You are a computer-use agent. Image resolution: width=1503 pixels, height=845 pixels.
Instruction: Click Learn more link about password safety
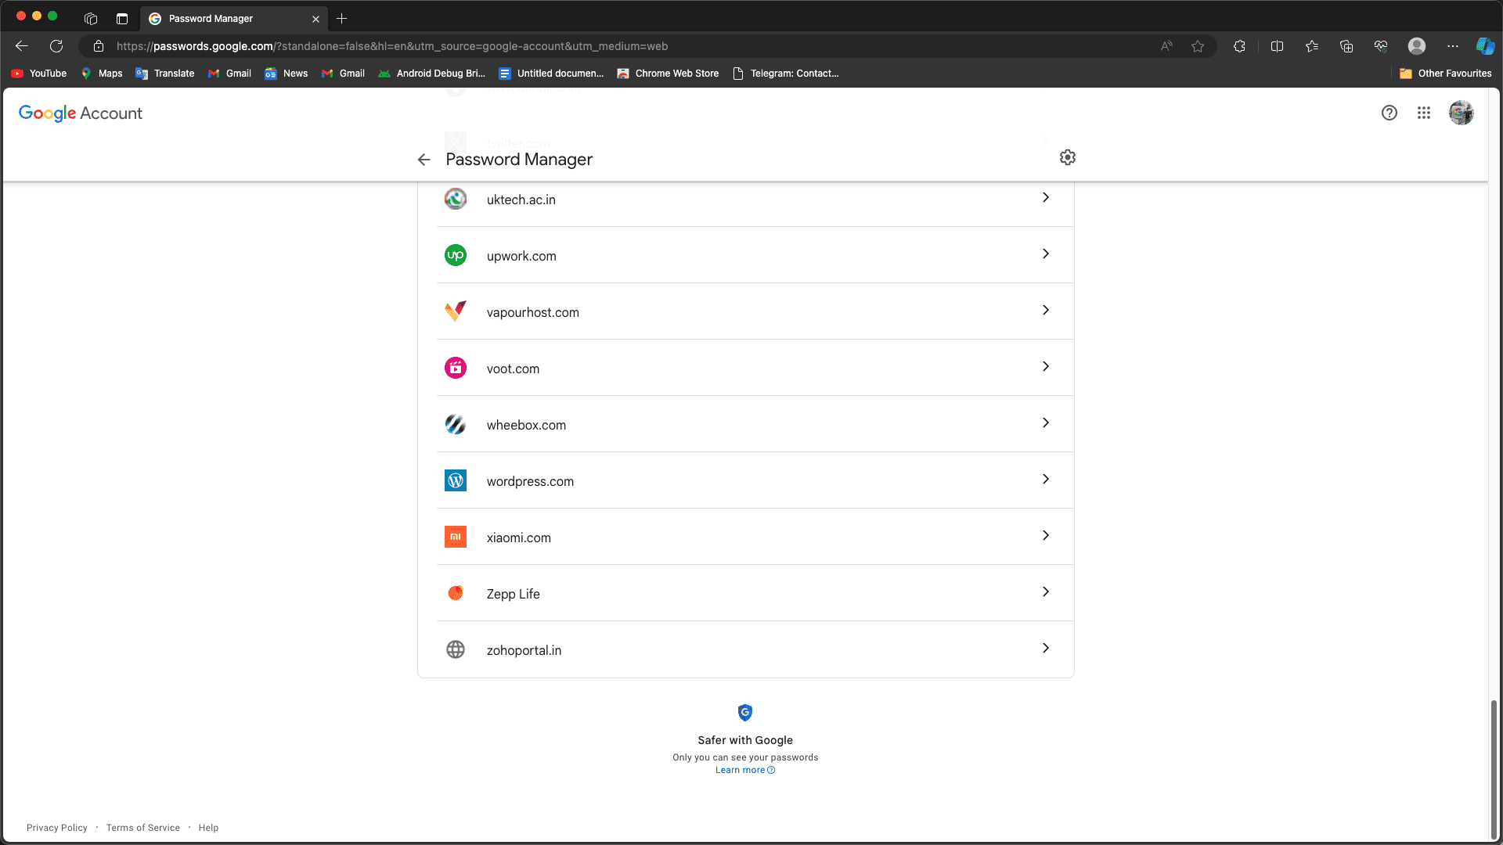744,770
